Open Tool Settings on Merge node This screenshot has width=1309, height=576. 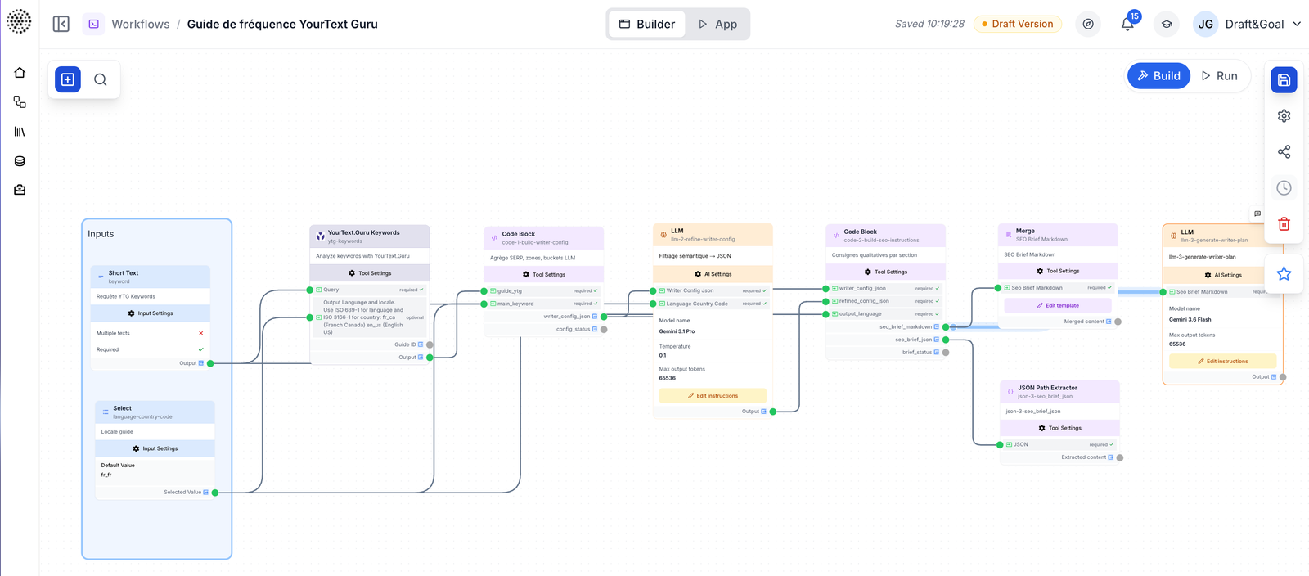pos(1058,271)
